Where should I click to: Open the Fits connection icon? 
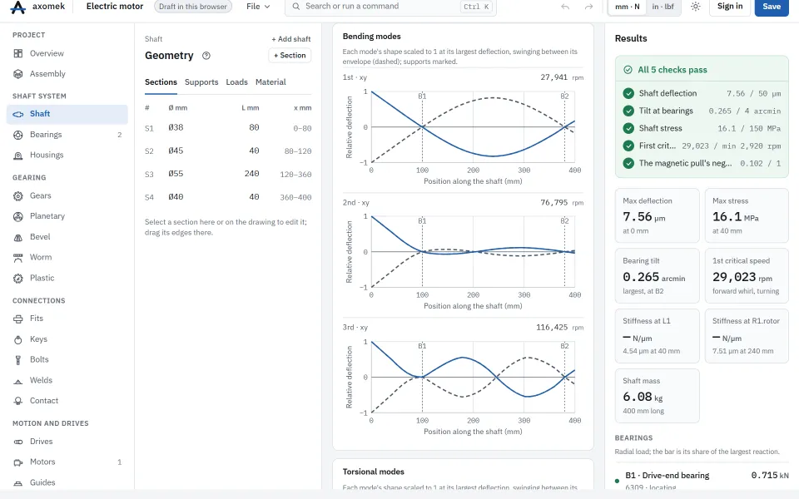pos(17,319)
